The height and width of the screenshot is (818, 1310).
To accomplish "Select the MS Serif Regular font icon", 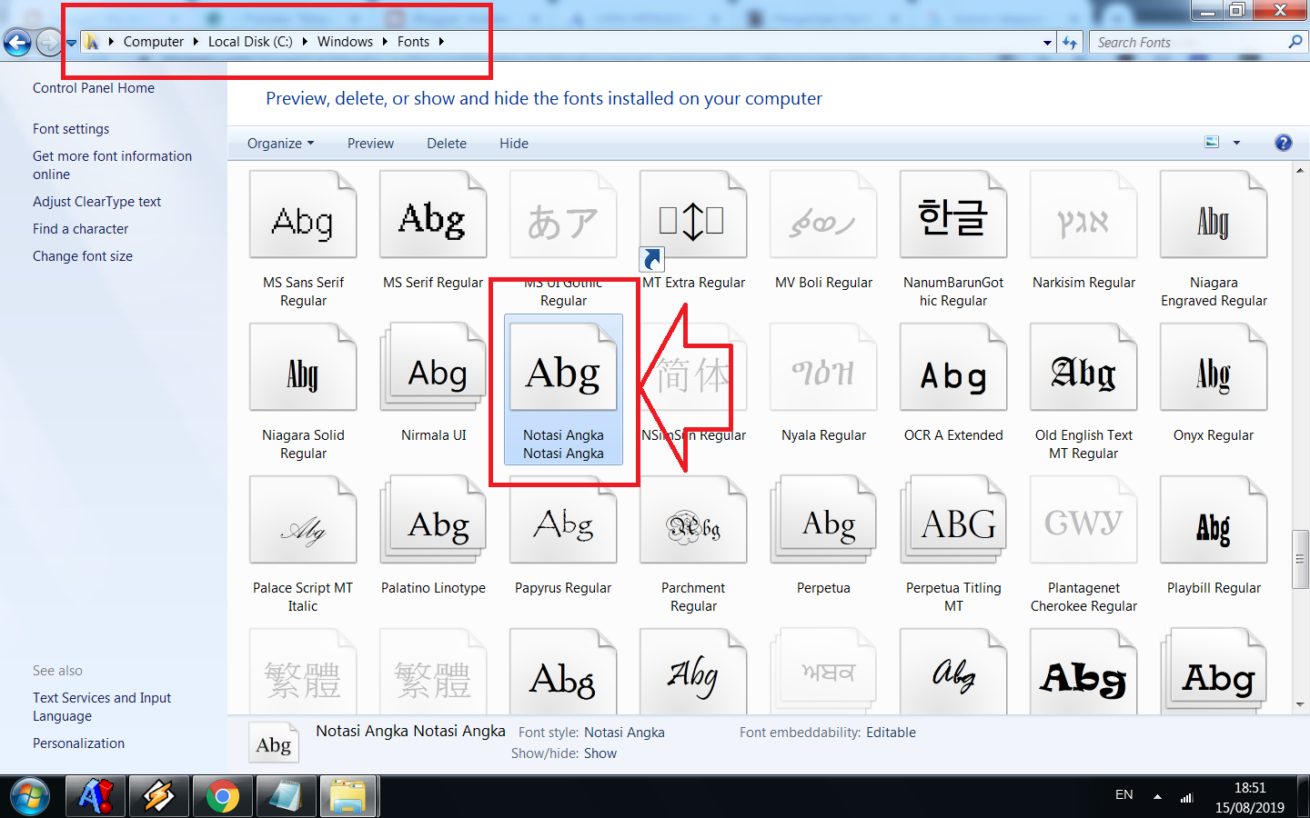I will pyautogui.click(x=433, y=215).
